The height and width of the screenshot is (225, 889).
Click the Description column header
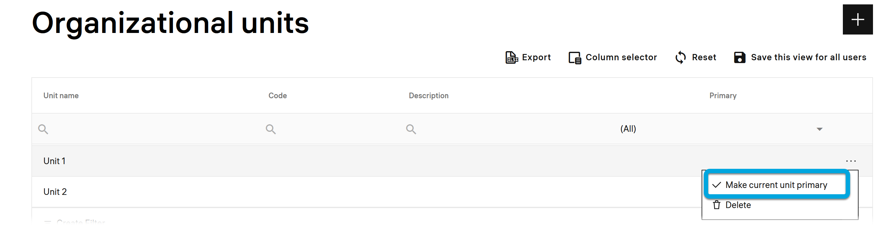(x=428, y=96)
